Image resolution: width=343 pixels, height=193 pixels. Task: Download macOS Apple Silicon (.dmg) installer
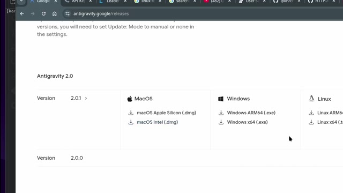(x=166, y=113)
